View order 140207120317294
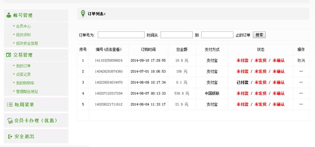 click(109, 94)
